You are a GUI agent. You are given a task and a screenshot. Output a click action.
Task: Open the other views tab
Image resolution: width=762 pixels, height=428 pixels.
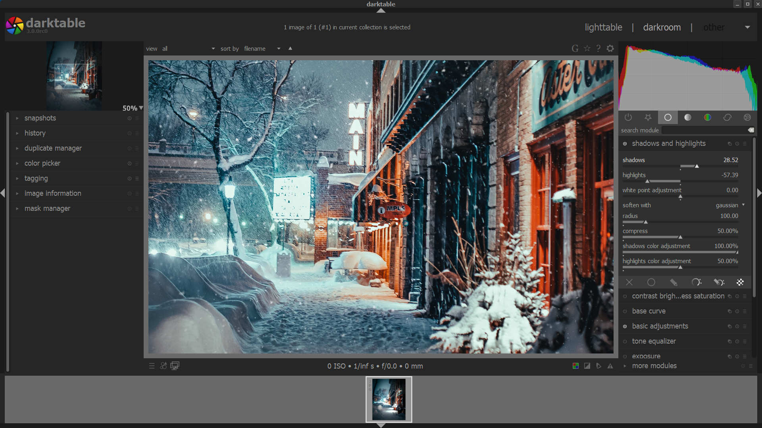coord(714,27)
